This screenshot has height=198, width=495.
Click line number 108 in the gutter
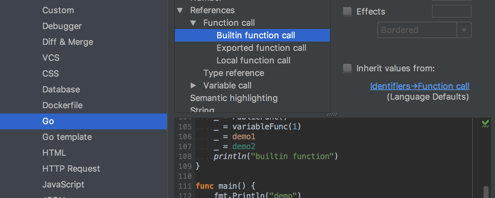(x=185, y=156)
